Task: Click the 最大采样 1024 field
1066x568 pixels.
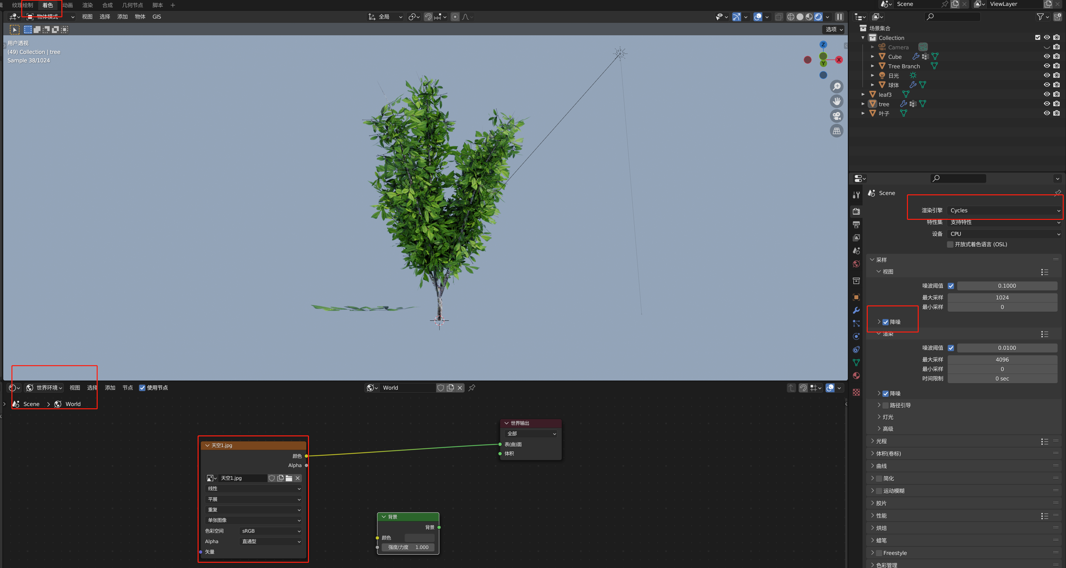Action: click(x=1002, y=298)
